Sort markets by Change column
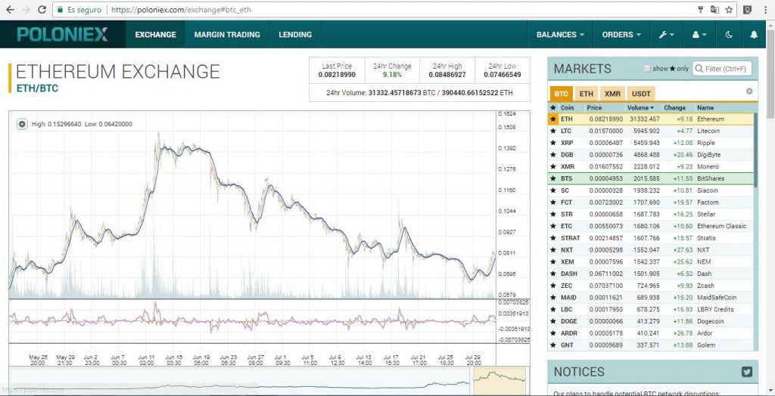The width and height of the screenshot is (775, 396). pos(674,107)
